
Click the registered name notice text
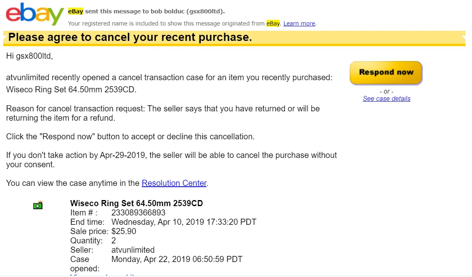click(x=167, y=23)
